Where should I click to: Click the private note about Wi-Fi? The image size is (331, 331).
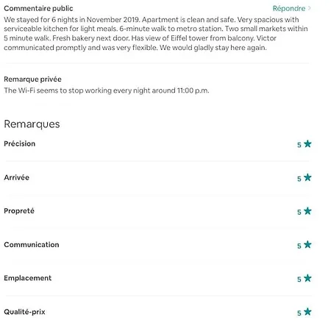pyautogui.click(x=107, y=90)
